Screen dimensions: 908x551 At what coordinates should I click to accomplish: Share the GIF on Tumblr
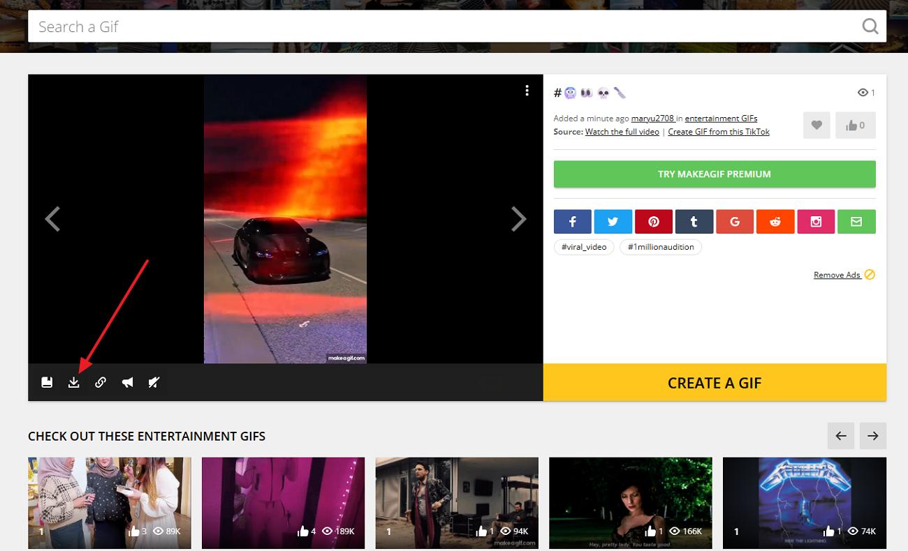click(694, 222)
